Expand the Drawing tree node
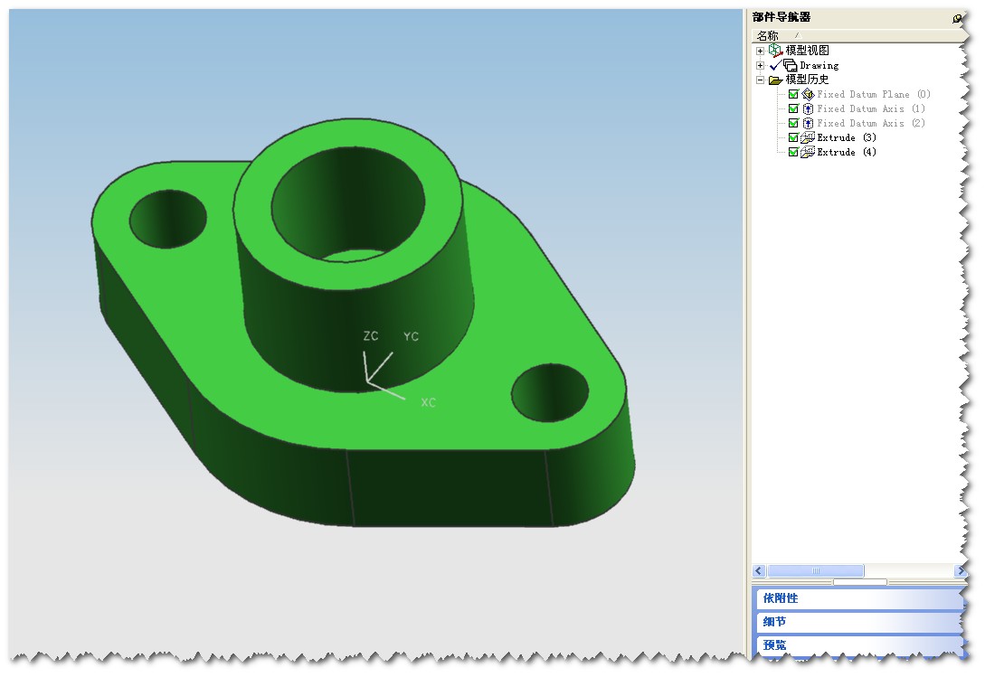 [x=760, y=65]
